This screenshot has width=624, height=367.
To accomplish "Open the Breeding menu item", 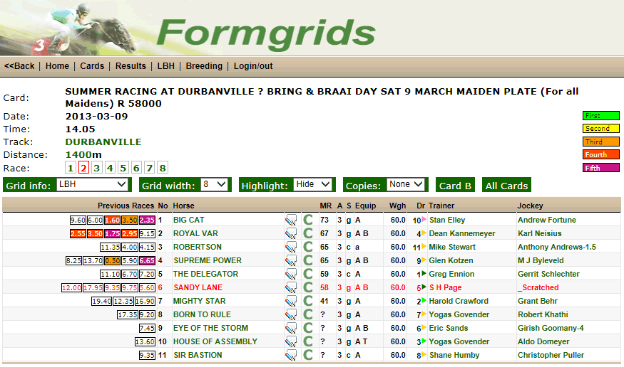I will coord(204,66).
